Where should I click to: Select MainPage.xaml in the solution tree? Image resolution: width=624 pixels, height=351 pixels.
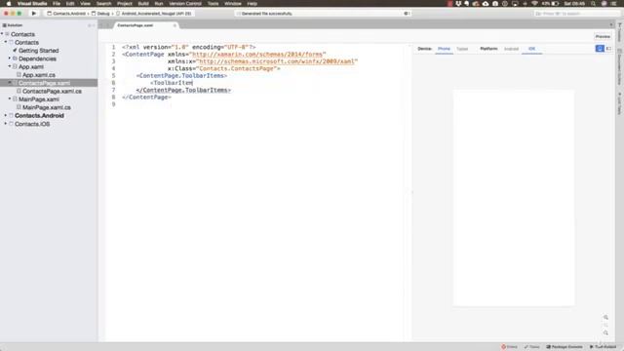(x=39, y=99)
